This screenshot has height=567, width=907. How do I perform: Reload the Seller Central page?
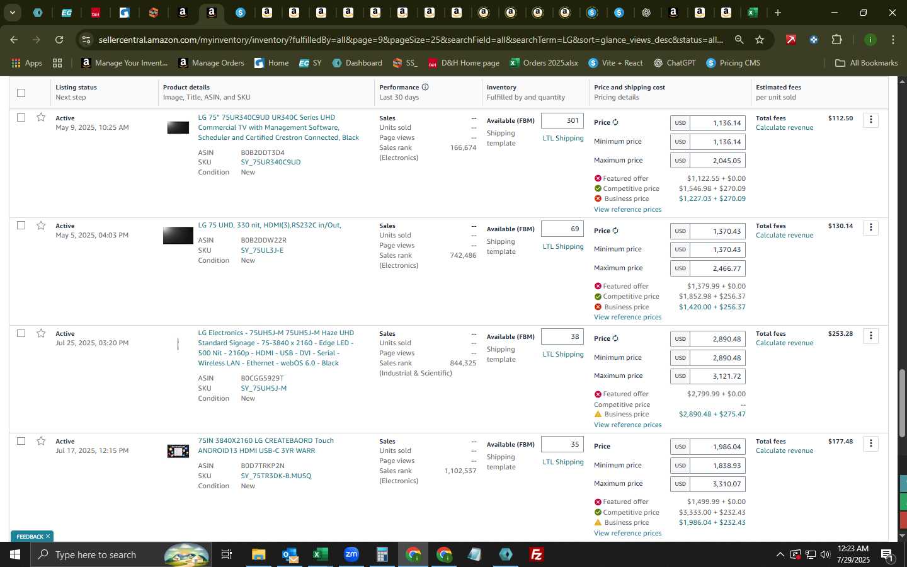coord(59,40)
